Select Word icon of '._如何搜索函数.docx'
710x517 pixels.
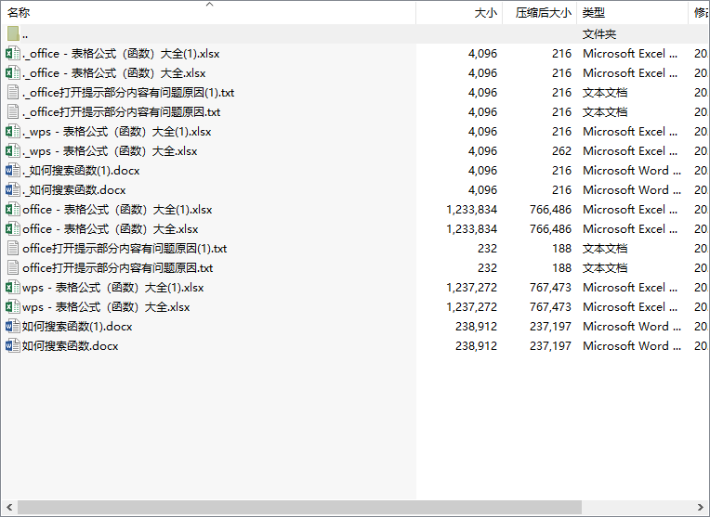(x=13, y=189)
